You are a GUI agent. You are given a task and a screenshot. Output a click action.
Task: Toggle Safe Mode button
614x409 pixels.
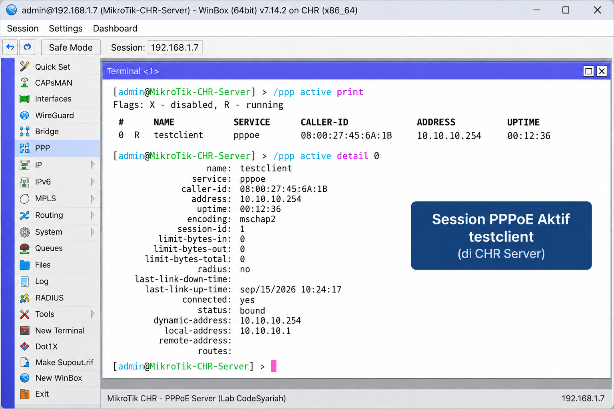click(71, 48)
